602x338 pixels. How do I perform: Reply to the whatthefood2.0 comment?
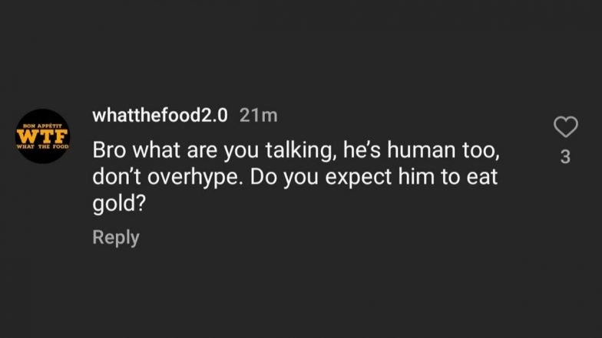(115, 238)
